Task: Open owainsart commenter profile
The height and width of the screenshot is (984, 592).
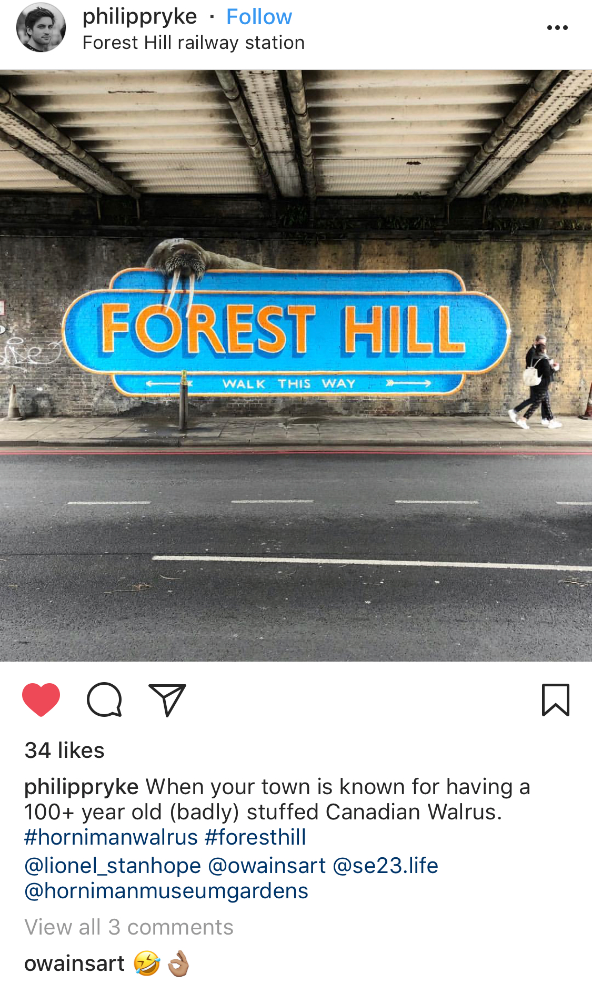Action: [x=75, y=963]
